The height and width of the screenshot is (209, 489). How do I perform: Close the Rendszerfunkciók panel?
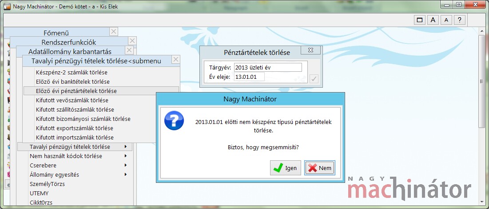tap(132, 41)
